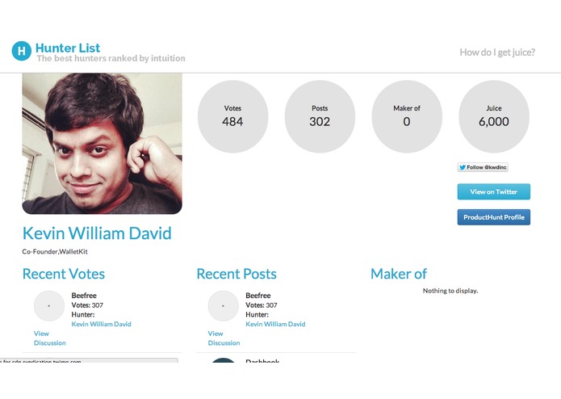
Task: Open View Discussion under Recent Posts
Action: (224, 338)
